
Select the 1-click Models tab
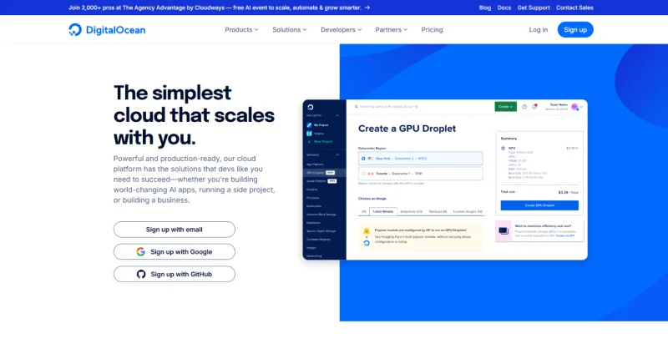[x=383, y=211]
